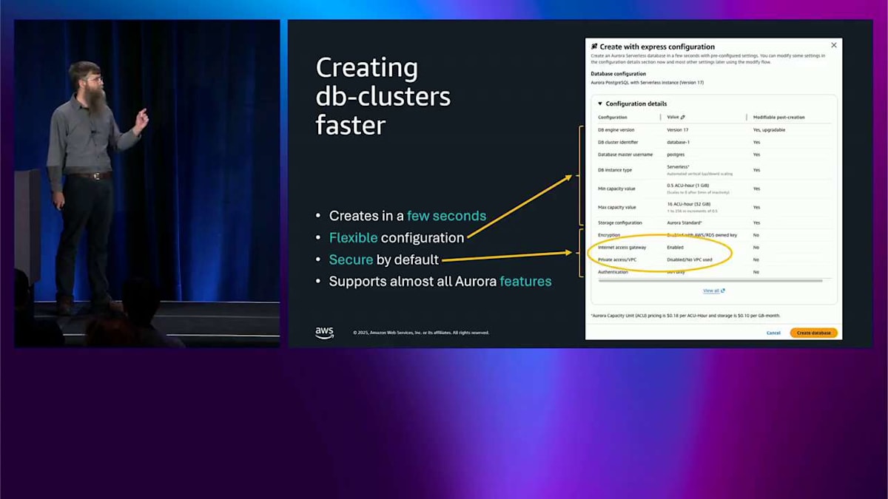Close the express configuration dialog
Screen dimensions: 888x499
[834, 45]
